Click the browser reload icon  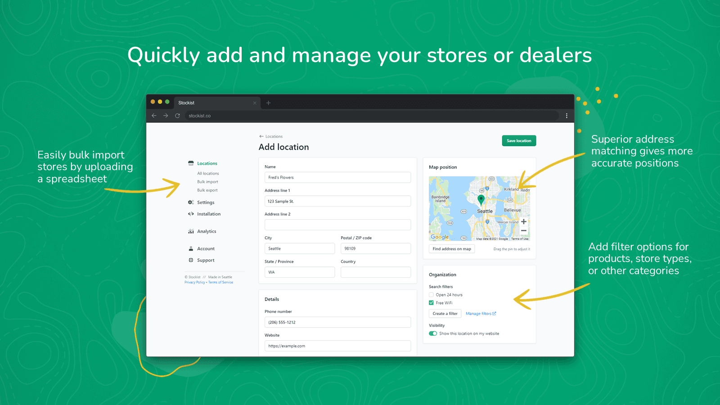(x=177, y=116)
